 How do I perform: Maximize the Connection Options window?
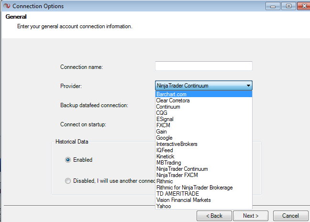[288, 6]
